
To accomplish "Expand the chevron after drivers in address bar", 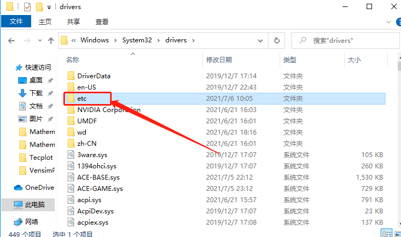I will pyautogui.click(x=193, y=40).
